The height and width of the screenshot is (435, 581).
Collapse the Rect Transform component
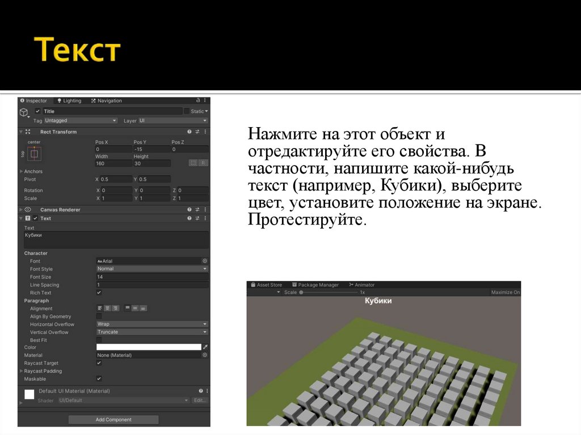(x=21, y=132)
